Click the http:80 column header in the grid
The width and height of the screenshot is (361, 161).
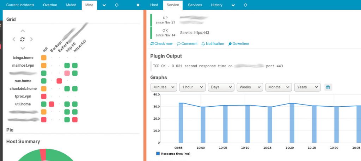(x=71, y=48)
